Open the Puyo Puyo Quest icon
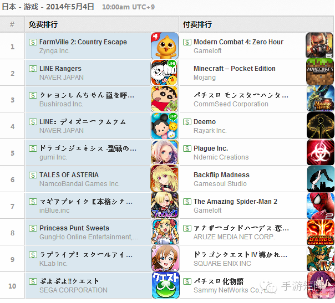This screenshot has width=335, height=303. [166, 285]
